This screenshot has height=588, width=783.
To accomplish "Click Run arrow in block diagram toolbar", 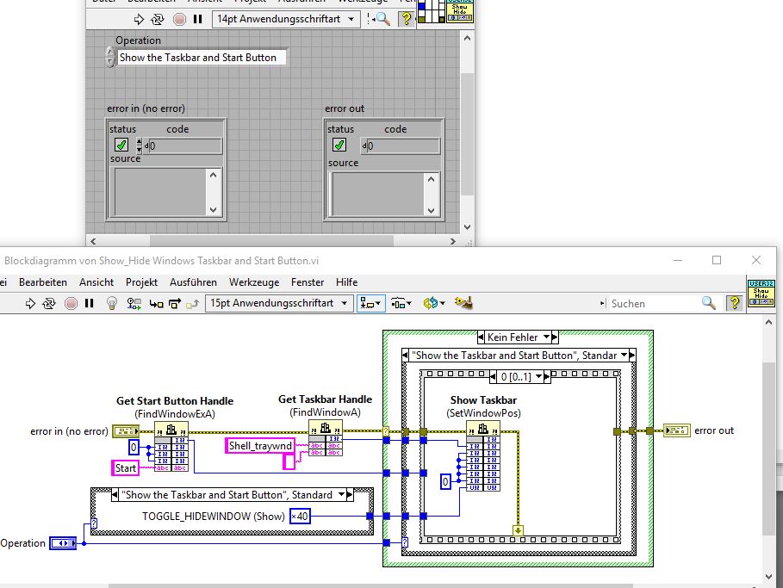I will pos(30,303).
